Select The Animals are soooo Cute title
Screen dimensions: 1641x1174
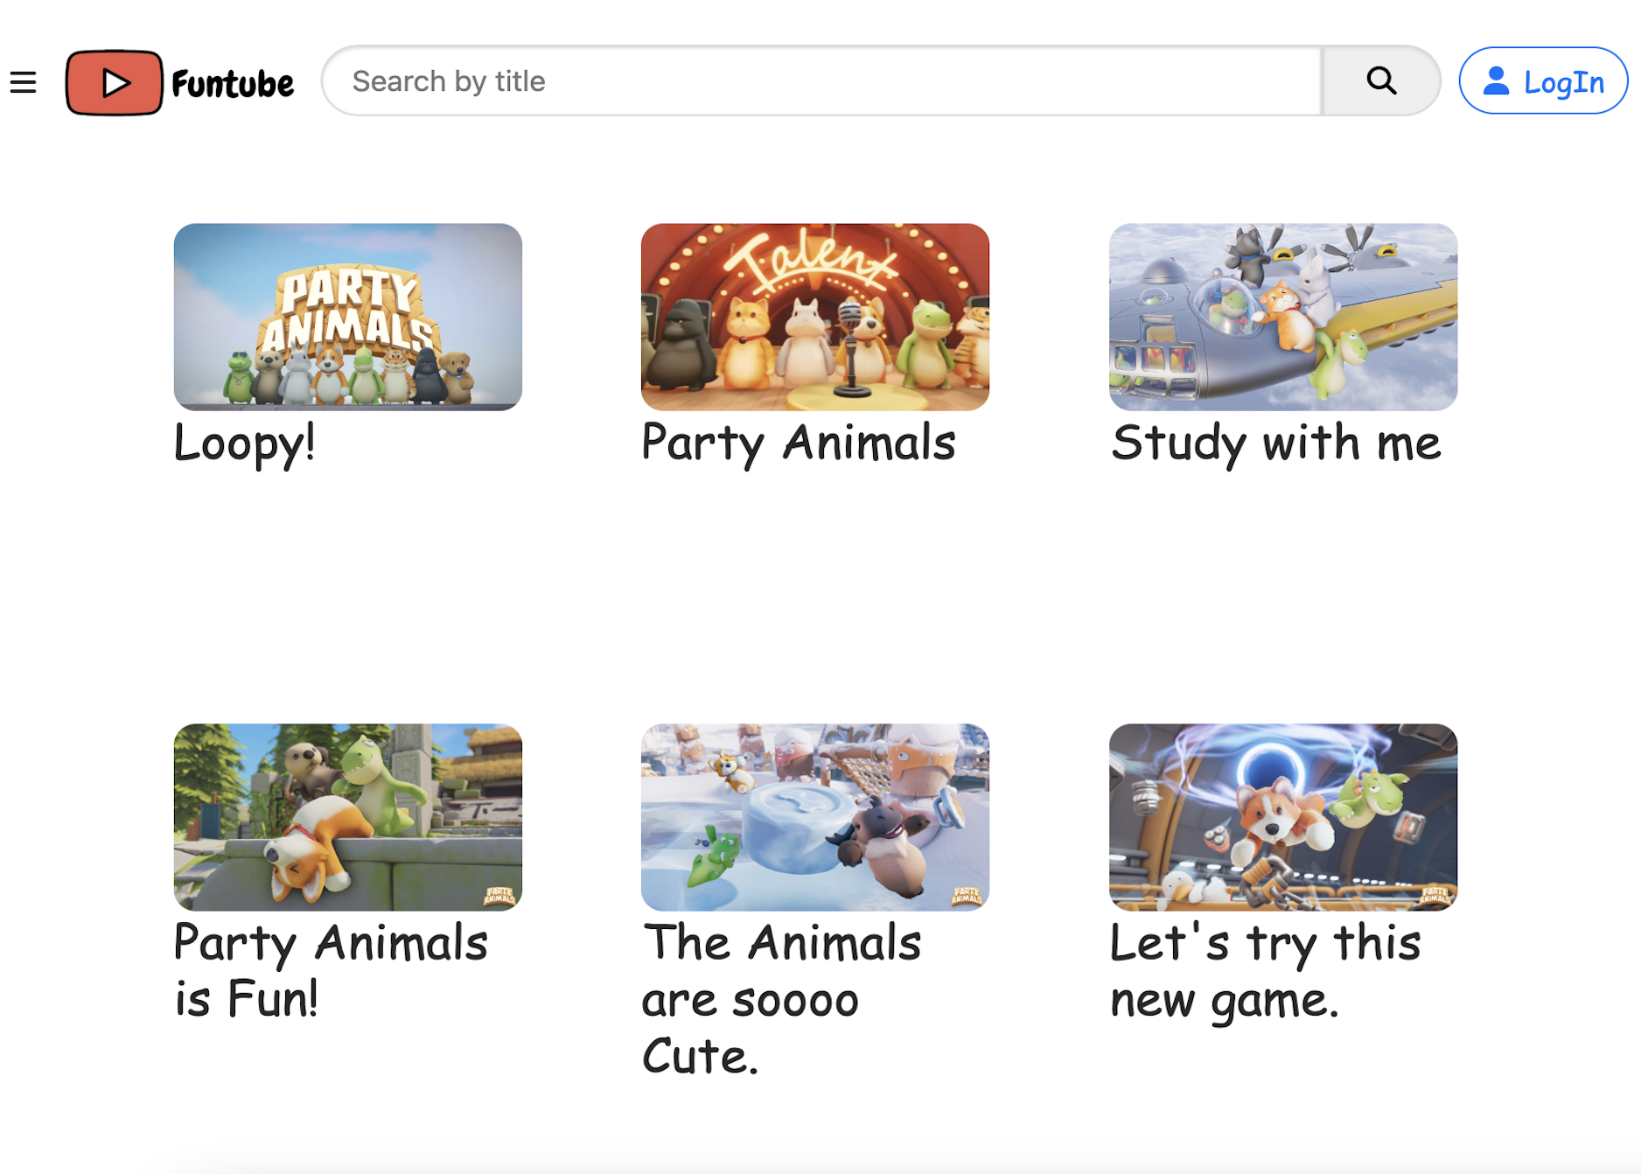pyautogui.click(x=780, y=998)
